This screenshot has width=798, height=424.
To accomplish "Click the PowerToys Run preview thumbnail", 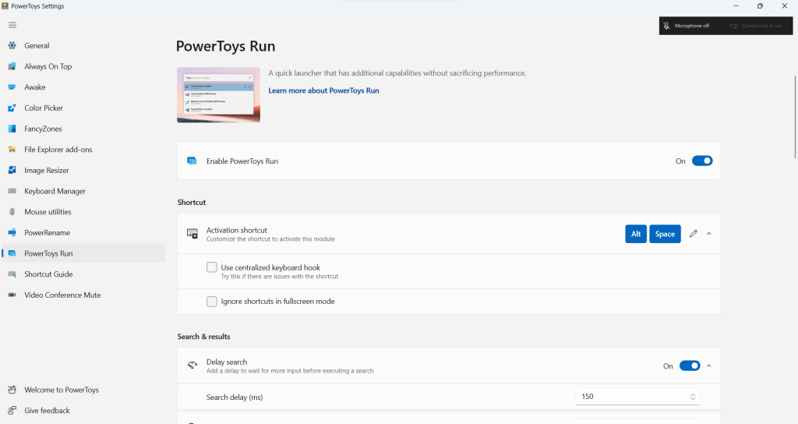I will point(218,94).
